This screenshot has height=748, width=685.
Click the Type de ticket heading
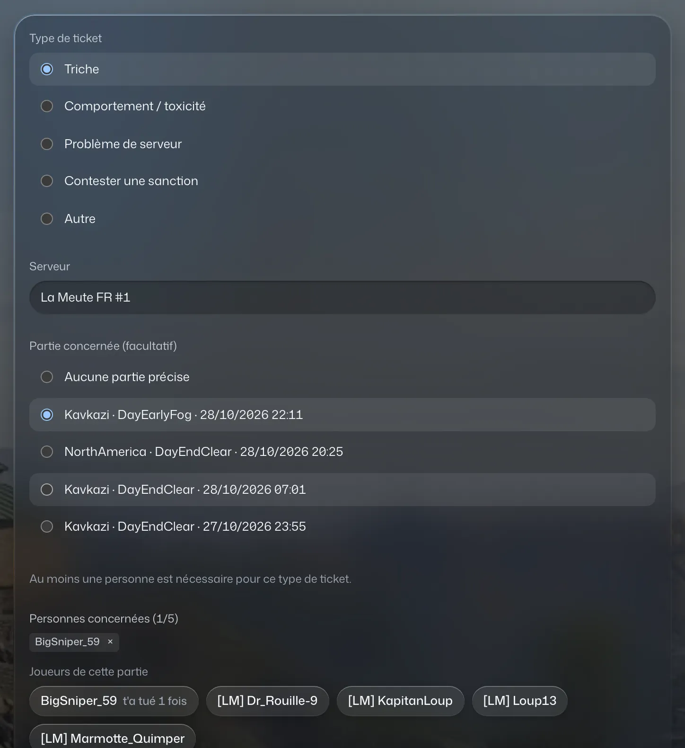(x=65, y=38)
